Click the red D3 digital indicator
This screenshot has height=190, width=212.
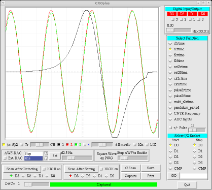pyautogui.click(x=171, y=14)
